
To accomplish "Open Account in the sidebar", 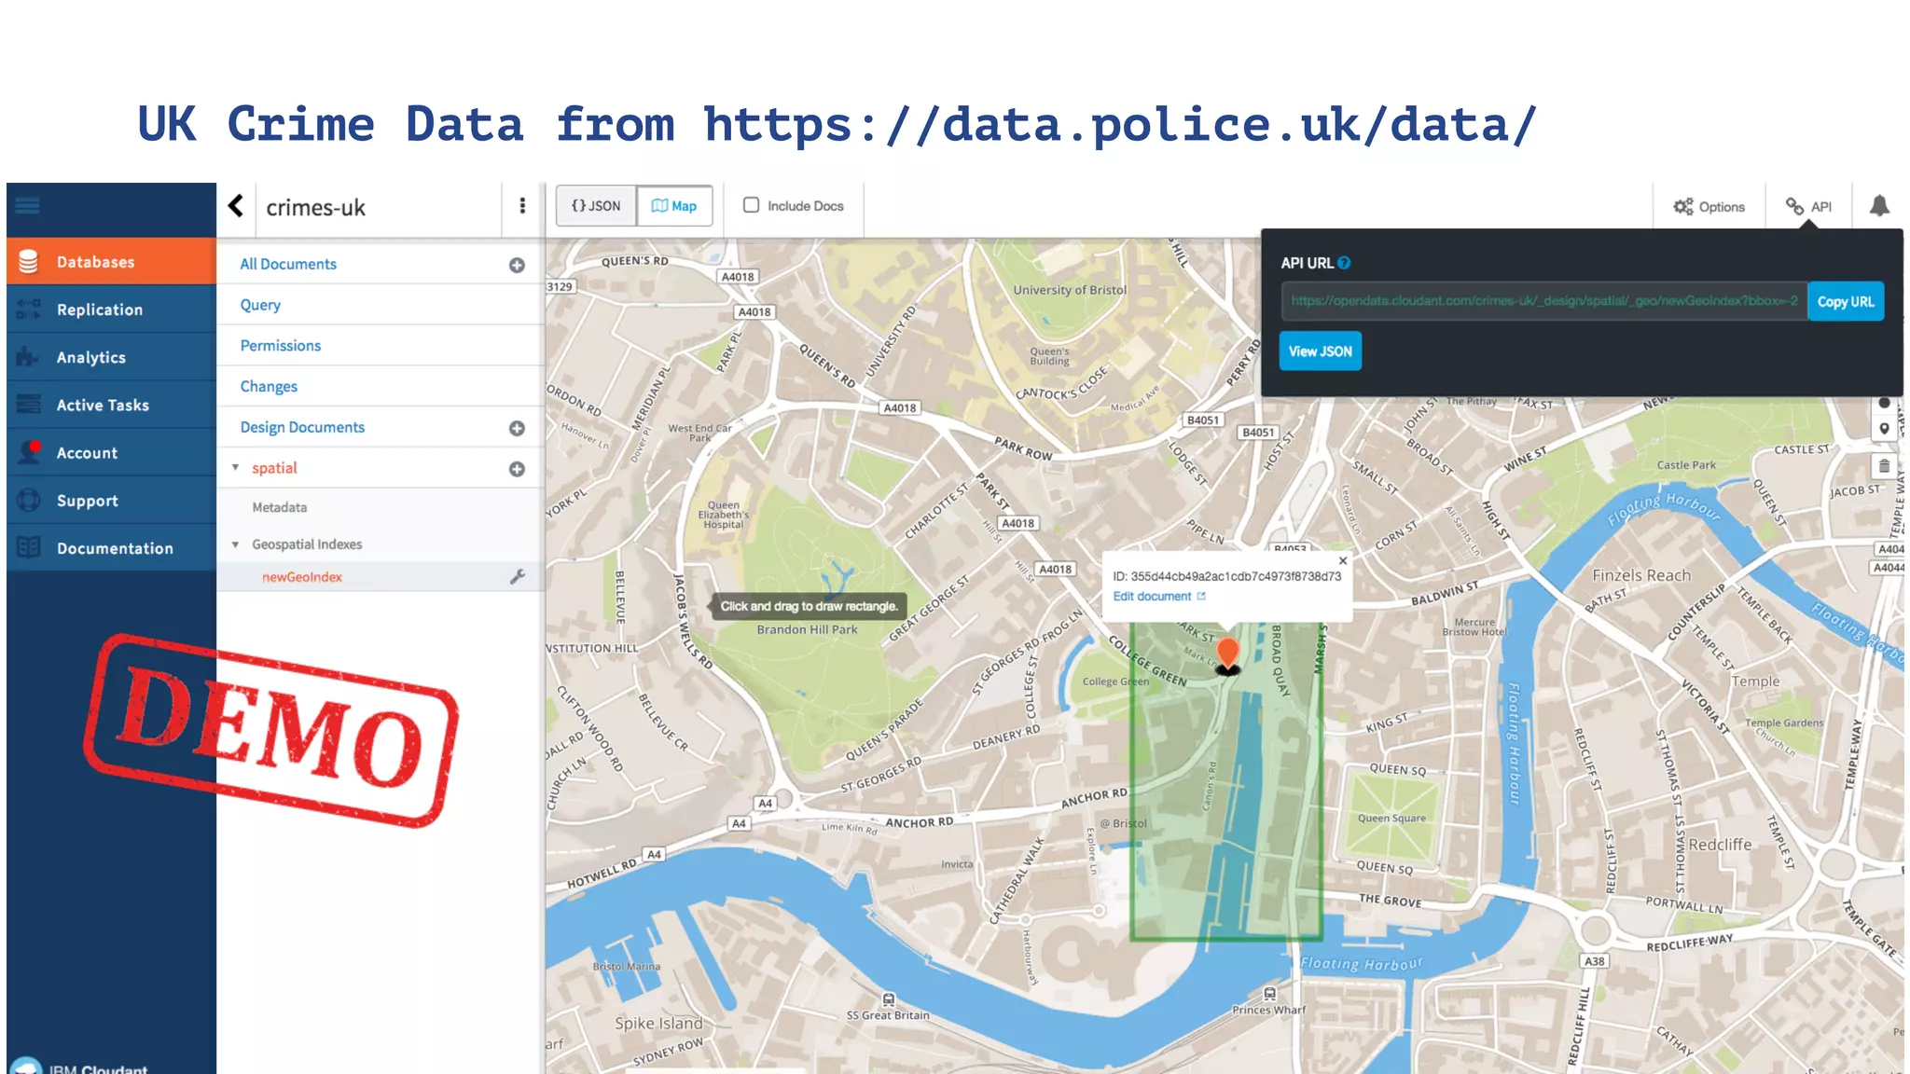I will click(x=111, y=452).
